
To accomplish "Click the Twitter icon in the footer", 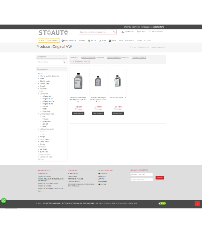I will [x=99, y=176].
